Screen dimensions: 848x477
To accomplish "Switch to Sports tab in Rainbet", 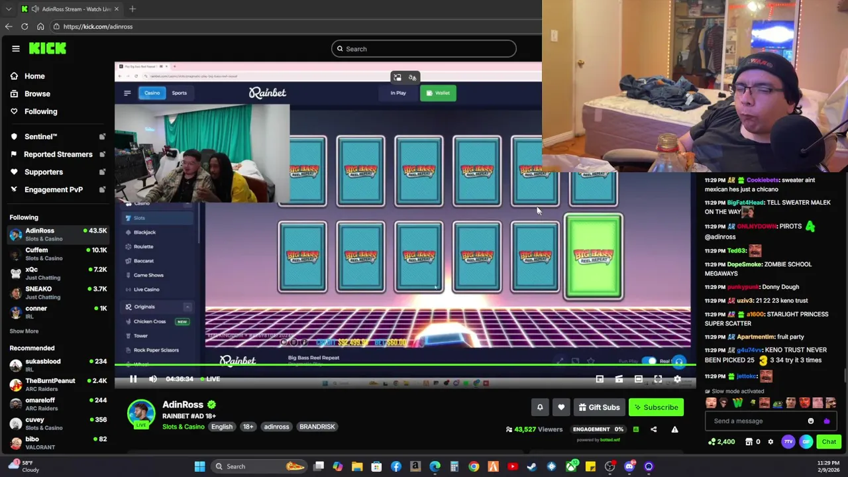I will [180, 93].
